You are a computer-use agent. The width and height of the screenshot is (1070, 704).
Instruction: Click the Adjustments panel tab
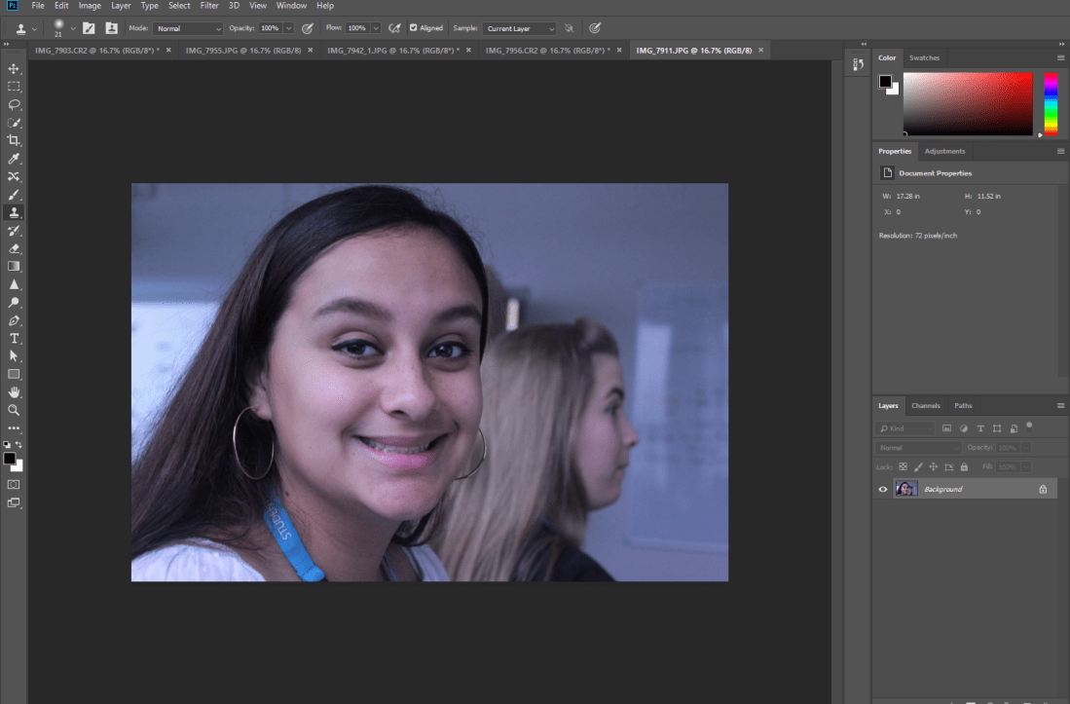(944, 151)
